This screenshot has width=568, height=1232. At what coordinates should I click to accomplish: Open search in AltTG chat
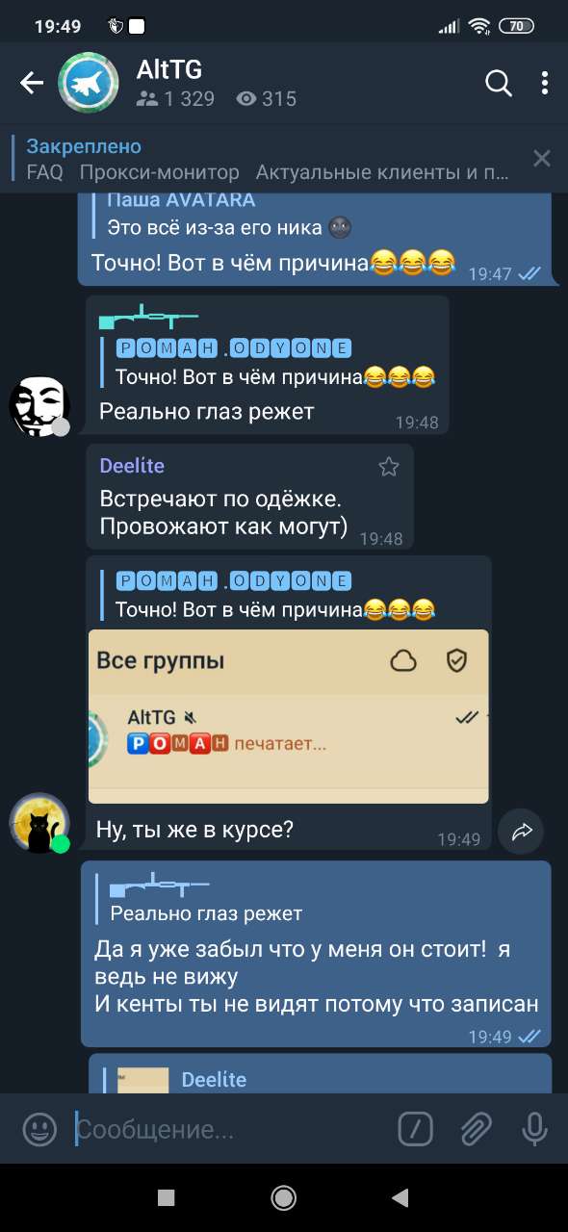tap(499, 84)
